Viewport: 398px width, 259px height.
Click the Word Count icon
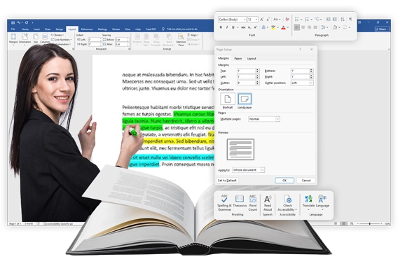(253, 203)
